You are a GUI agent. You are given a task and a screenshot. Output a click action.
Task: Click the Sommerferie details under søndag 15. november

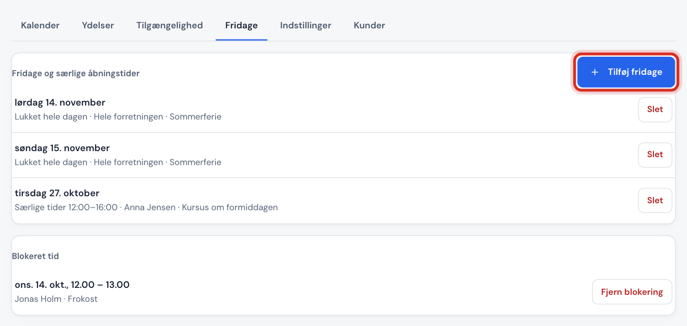(x=118, y=162)
